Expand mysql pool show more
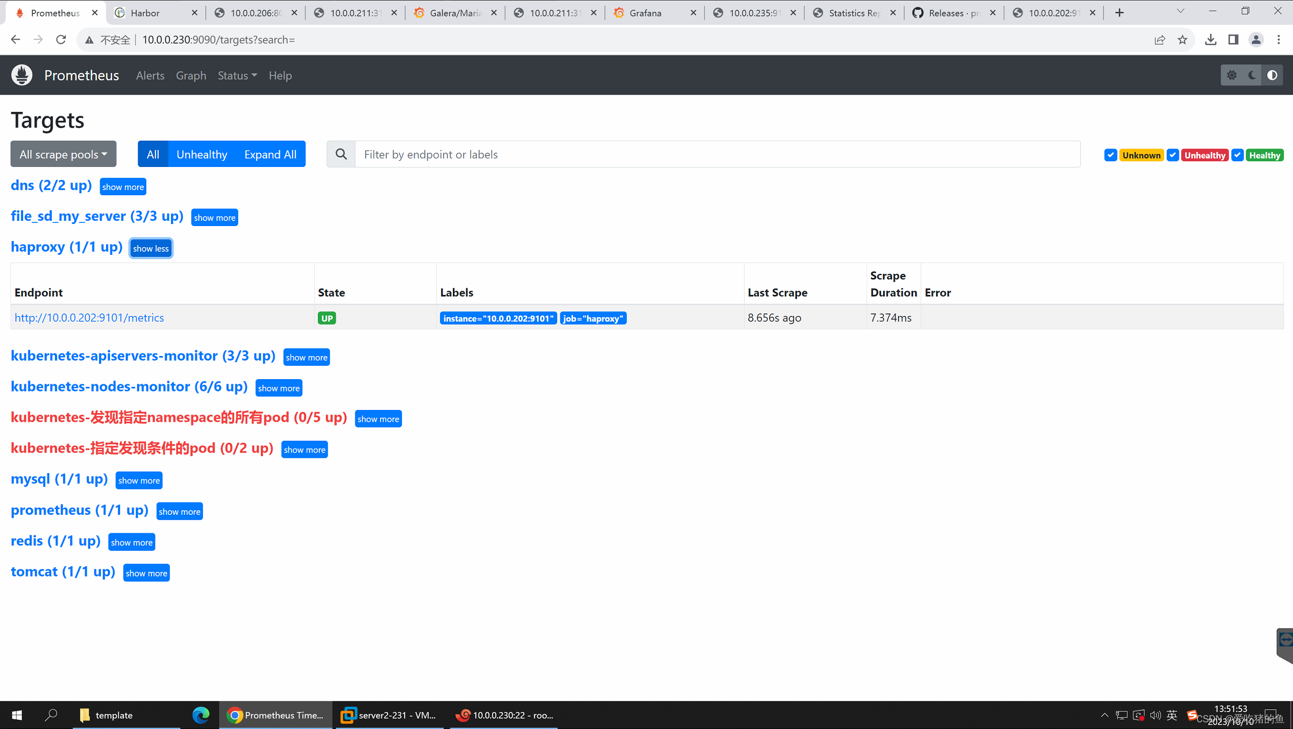1293x729 pixels. [x=139, y=481]
